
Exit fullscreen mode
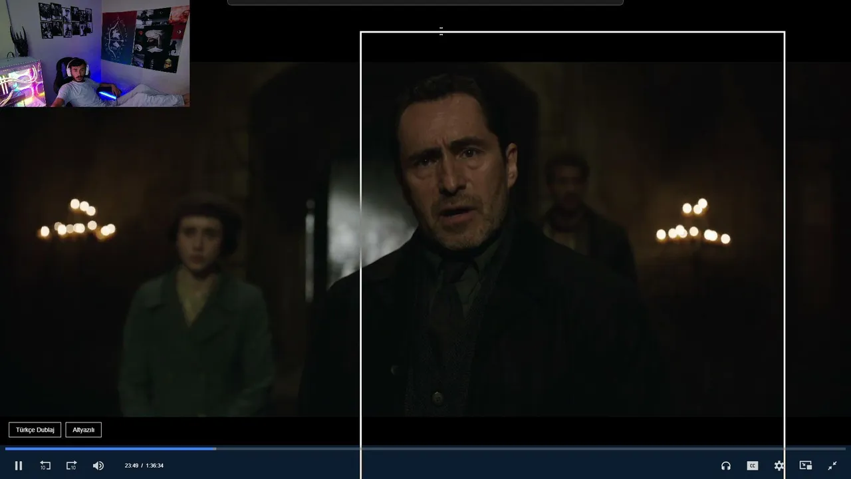pos(832,466)
